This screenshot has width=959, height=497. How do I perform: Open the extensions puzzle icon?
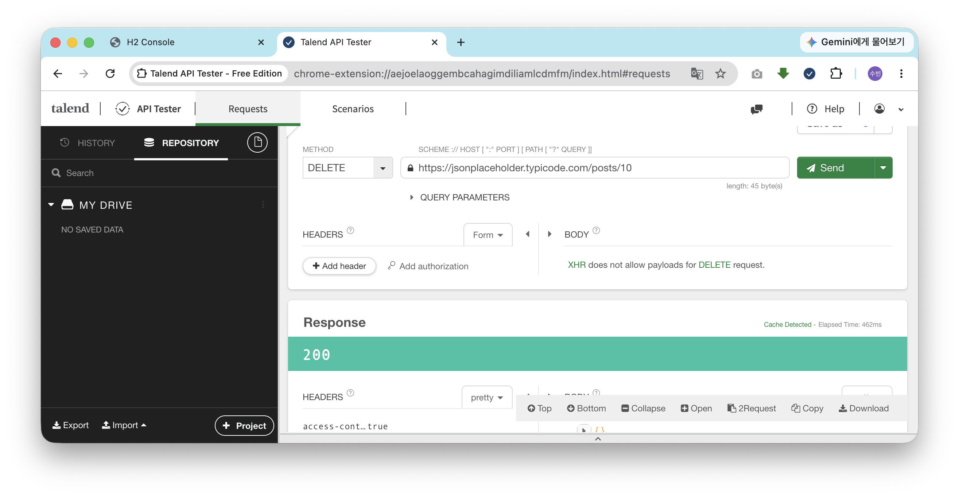click(x=836, y=74)
